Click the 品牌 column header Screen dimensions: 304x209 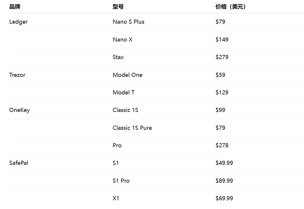(x=15, y=7)
